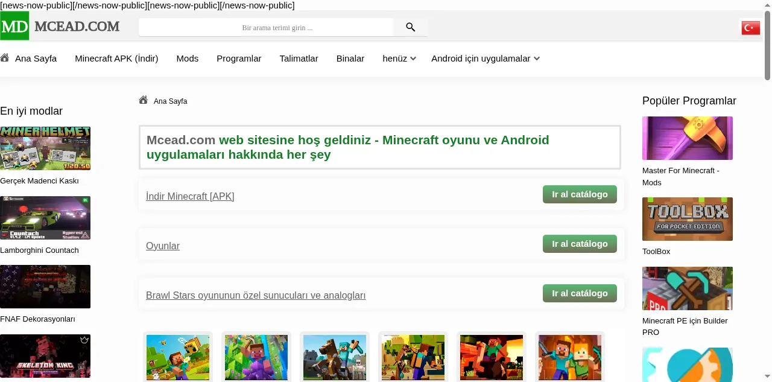The image size is (772, 382).
Task: Open Minecraft APK (İndir) menu item
Action: point(116,59)
